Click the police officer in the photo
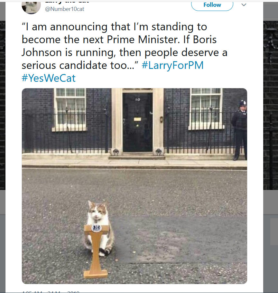 click(240, 129)
